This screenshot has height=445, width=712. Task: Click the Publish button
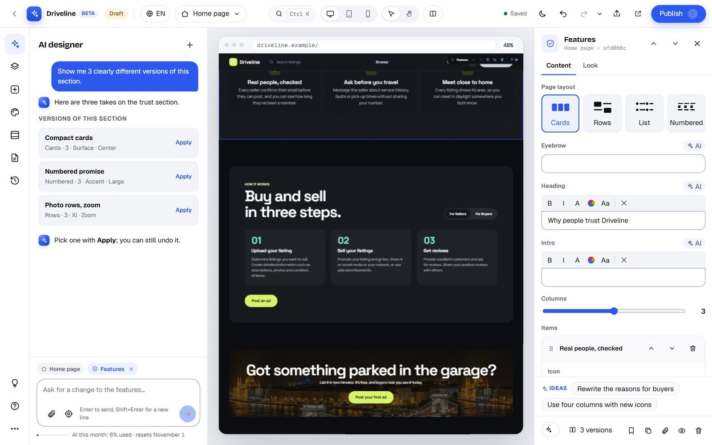point(678,14)
